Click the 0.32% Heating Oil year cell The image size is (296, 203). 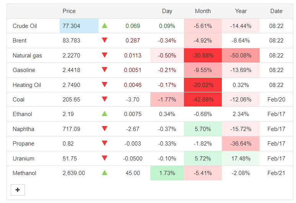click(241, 85)
